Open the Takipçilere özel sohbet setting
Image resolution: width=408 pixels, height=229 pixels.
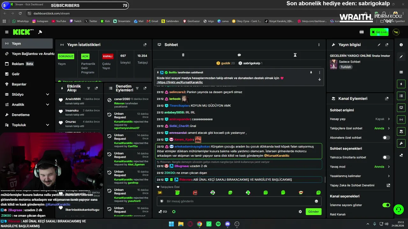coord(360,128)
